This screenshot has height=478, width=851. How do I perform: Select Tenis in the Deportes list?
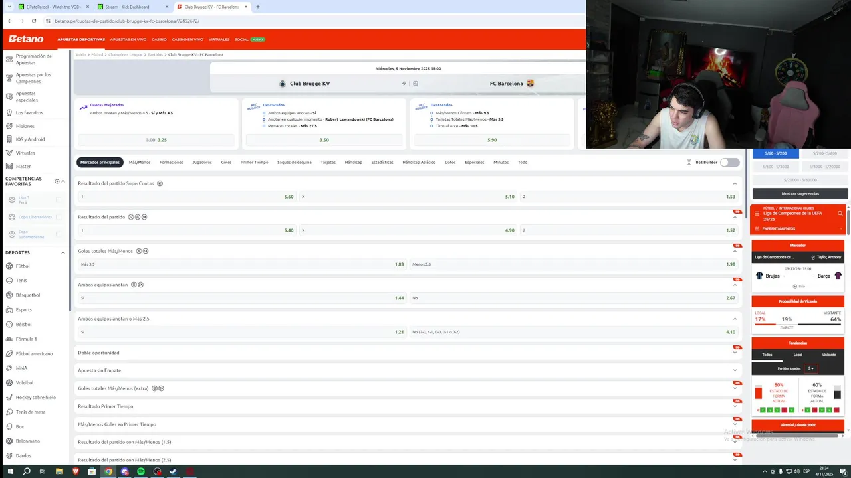point(21,280)
